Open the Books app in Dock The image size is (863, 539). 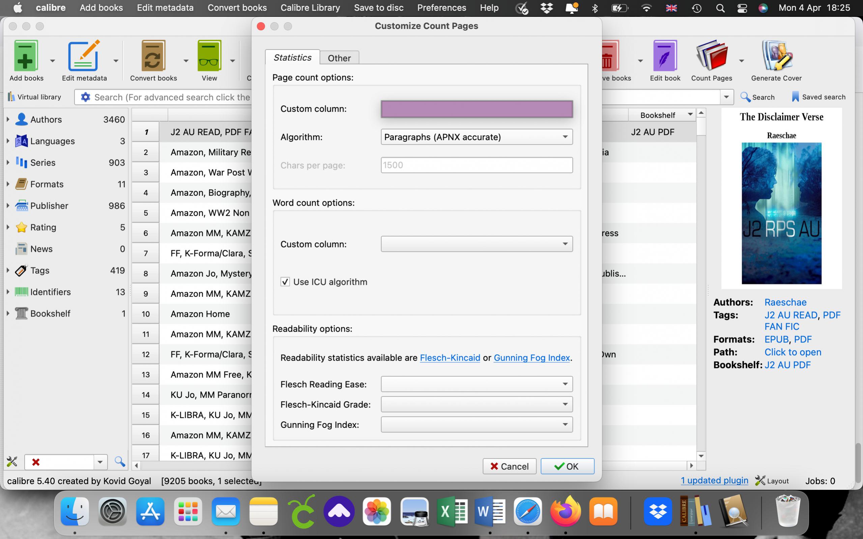click(x=603, y=512)
